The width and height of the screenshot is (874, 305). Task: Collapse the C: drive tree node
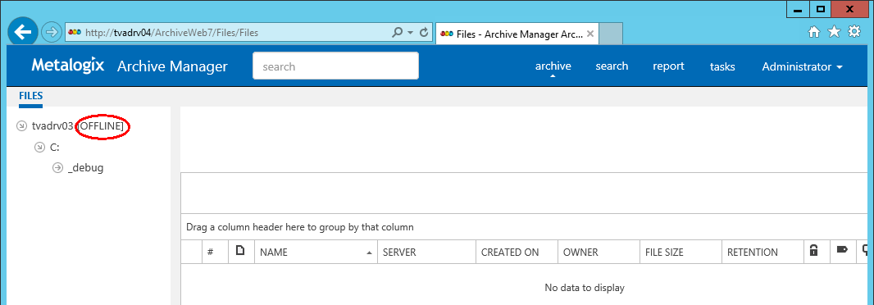pyautogui.click(x=39, y=148)
